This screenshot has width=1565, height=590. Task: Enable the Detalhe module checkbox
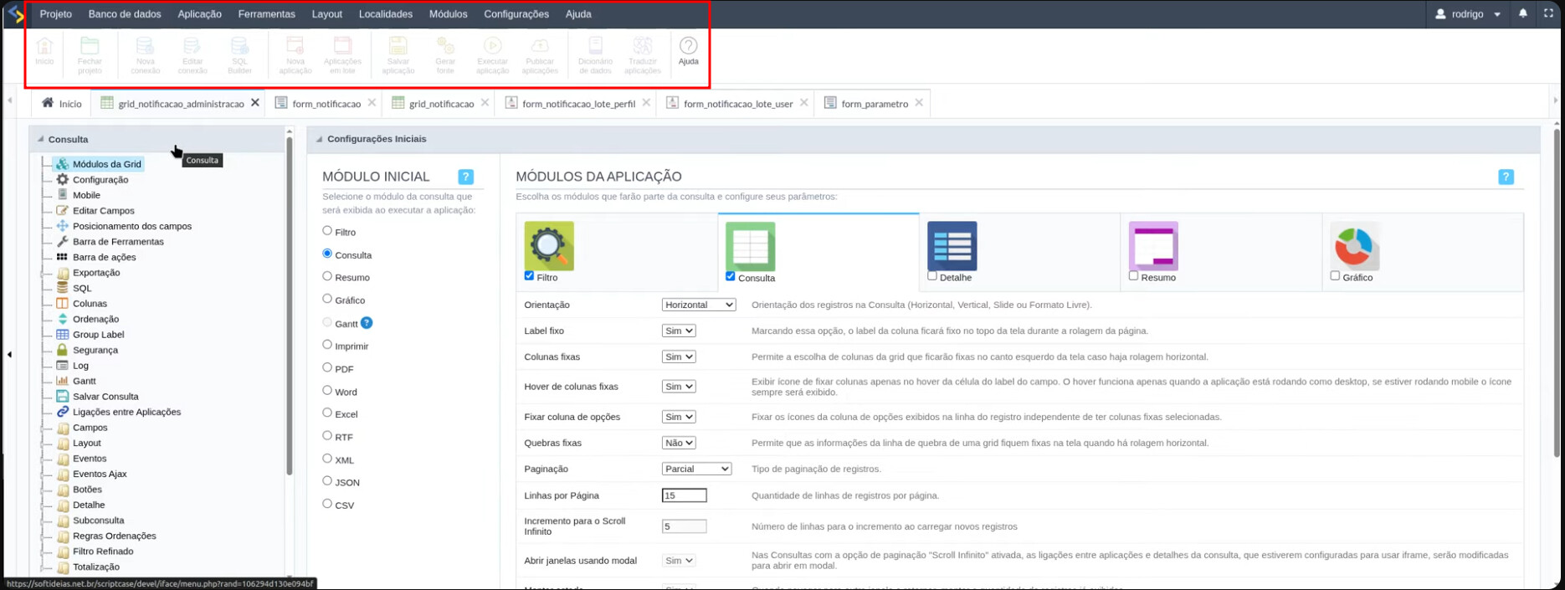pos(932,276)
